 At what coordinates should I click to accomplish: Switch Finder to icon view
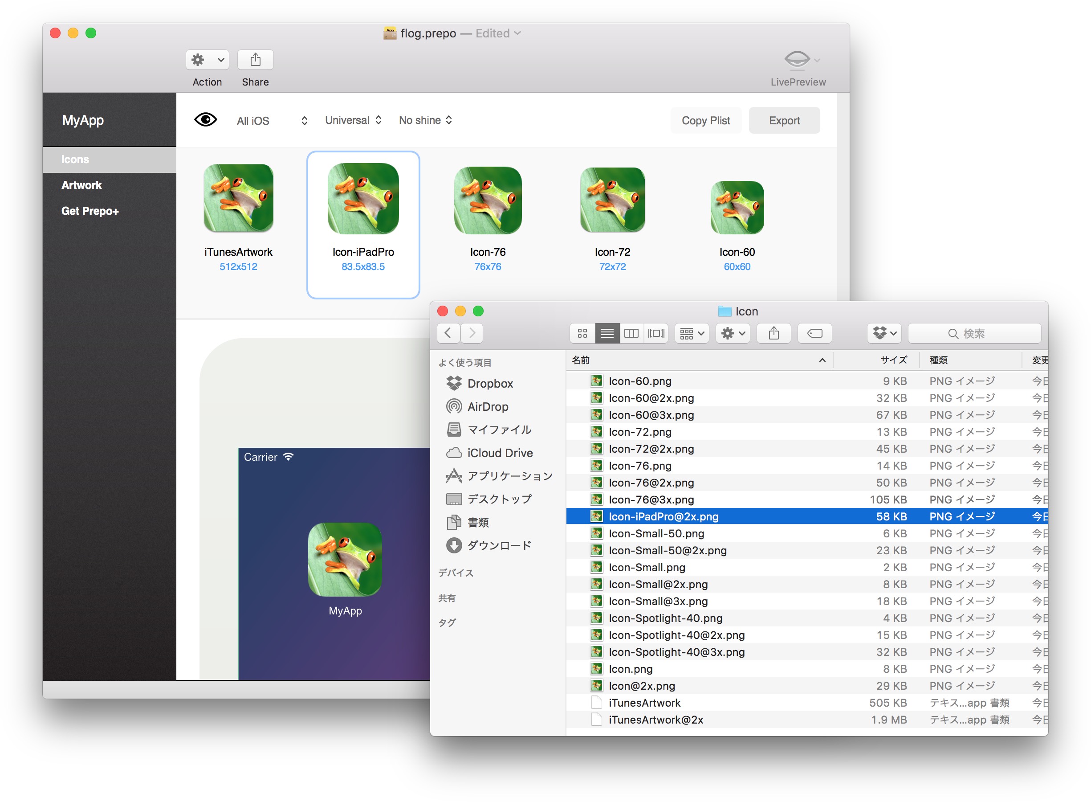tap(582, 333)
